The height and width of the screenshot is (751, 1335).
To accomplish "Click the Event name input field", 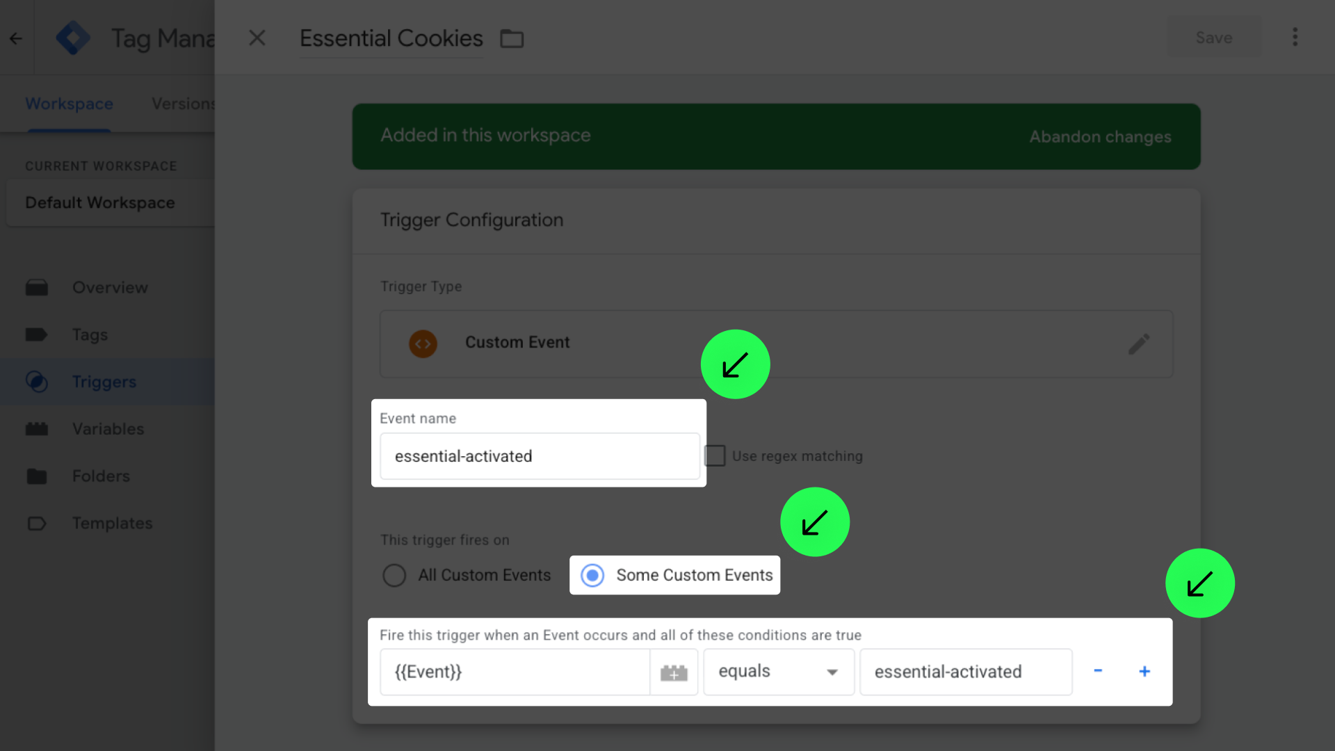I will point(540,456).
